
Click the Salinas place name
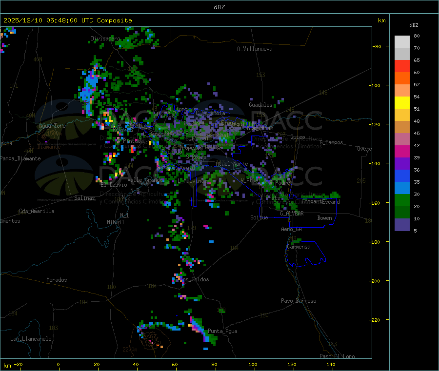pos(84,198)
